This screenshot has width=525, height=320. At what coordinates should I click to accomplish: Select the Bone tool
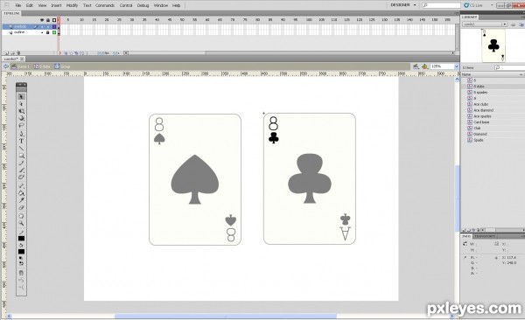(x=21, y=185)
